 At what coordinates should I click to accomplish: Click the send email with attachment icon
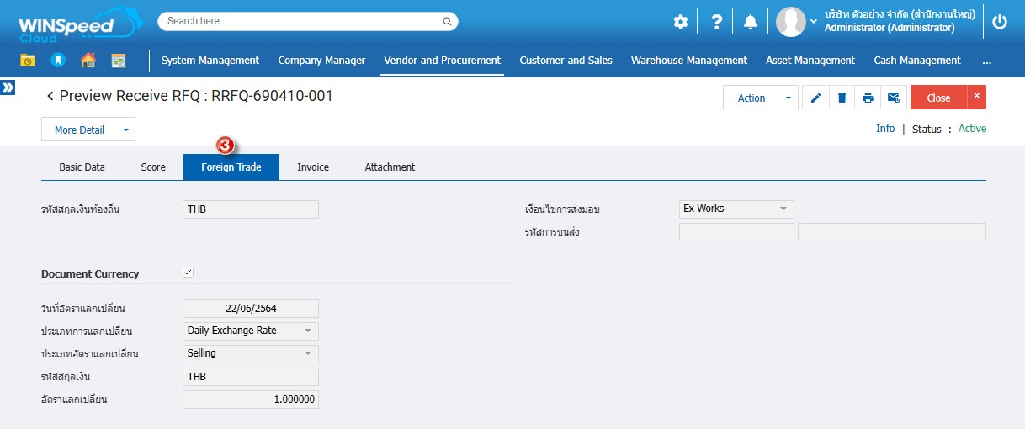(x=894, y=98)
